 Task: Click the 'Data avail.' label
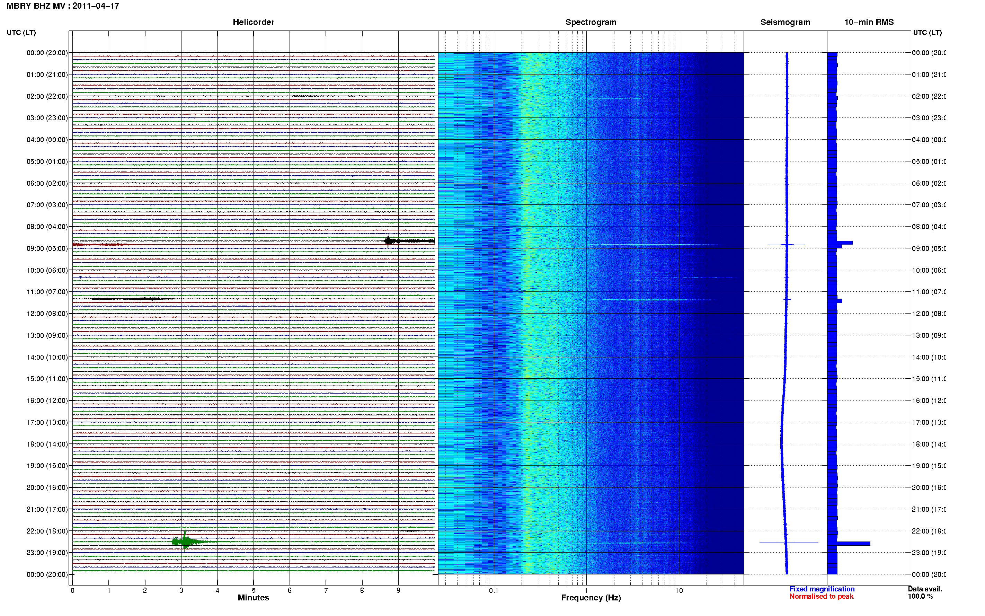[925, 589]
